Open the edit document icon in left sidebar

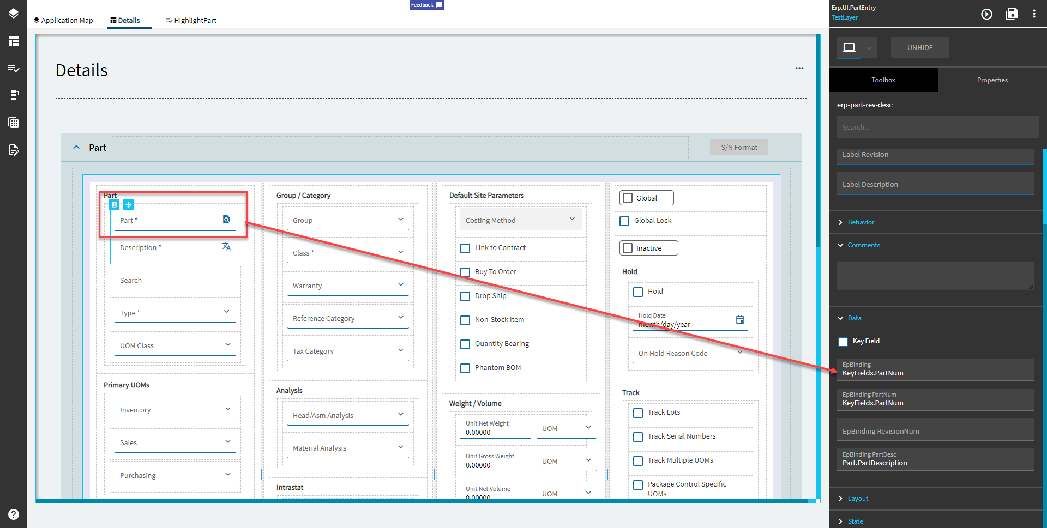pyautogui.click(x=14, y=150)
